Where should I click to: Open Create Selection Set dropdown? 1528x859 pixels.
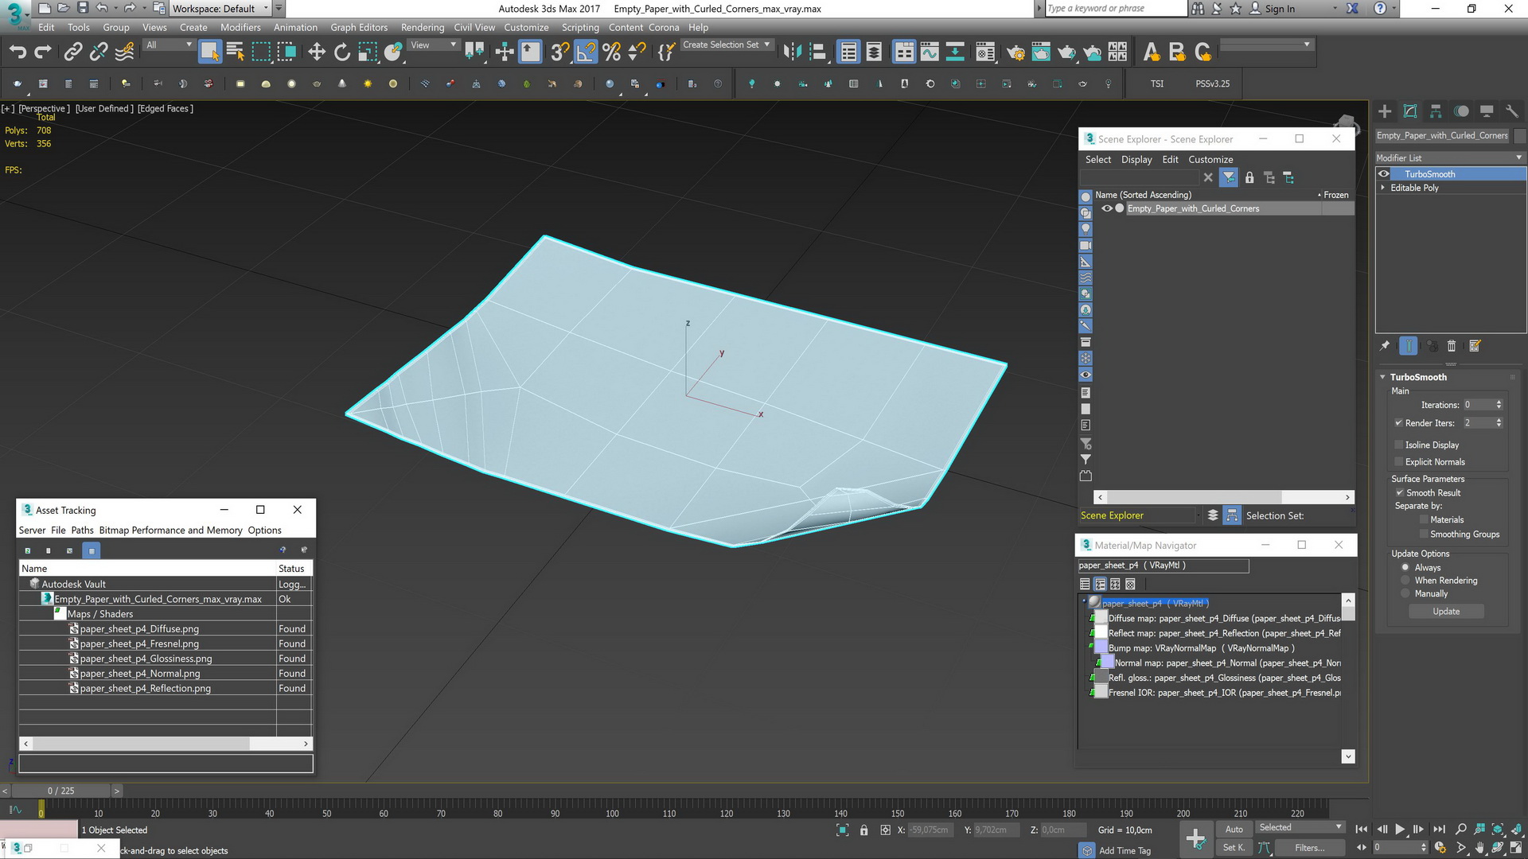pos(726,45)
